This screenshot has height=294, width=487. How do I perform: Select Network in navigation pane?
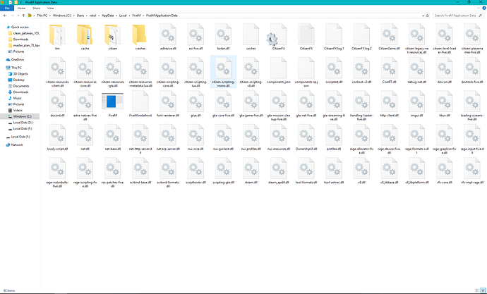[x=17, y=145]
